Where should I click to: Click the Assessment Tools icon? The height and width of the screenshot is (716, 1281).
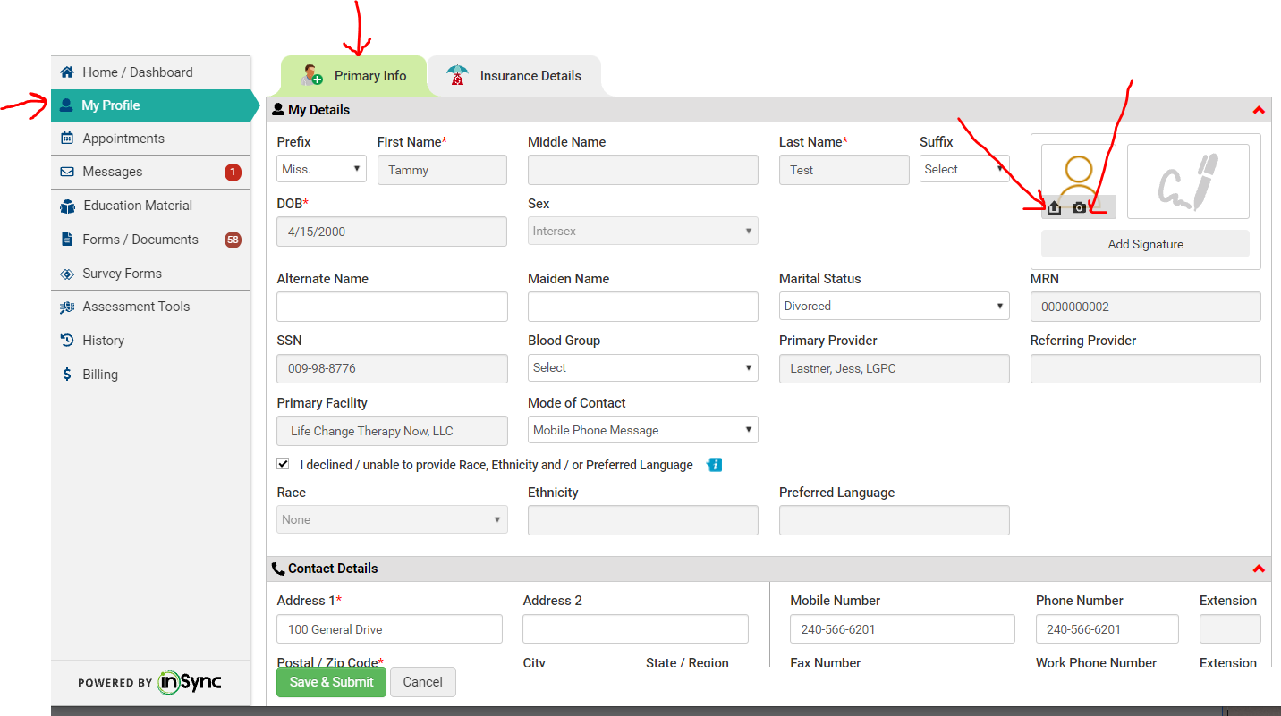[x=67, y=307]
